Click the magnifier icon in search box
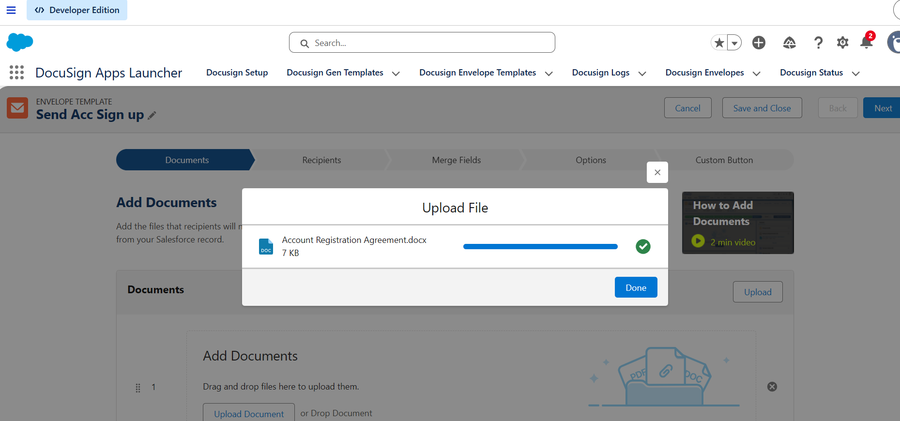The height and width of the screenshot is (421, 900). pos(305,44)
